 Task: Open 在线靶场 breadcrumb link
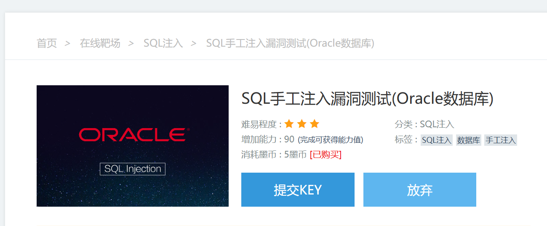click(x=100, y=43)
